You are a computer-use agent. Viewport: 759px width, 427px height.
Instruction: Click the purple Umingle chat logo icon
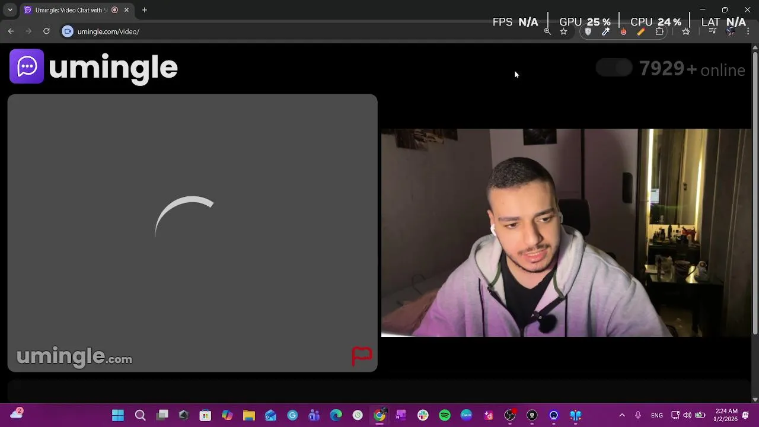[27, 66]
